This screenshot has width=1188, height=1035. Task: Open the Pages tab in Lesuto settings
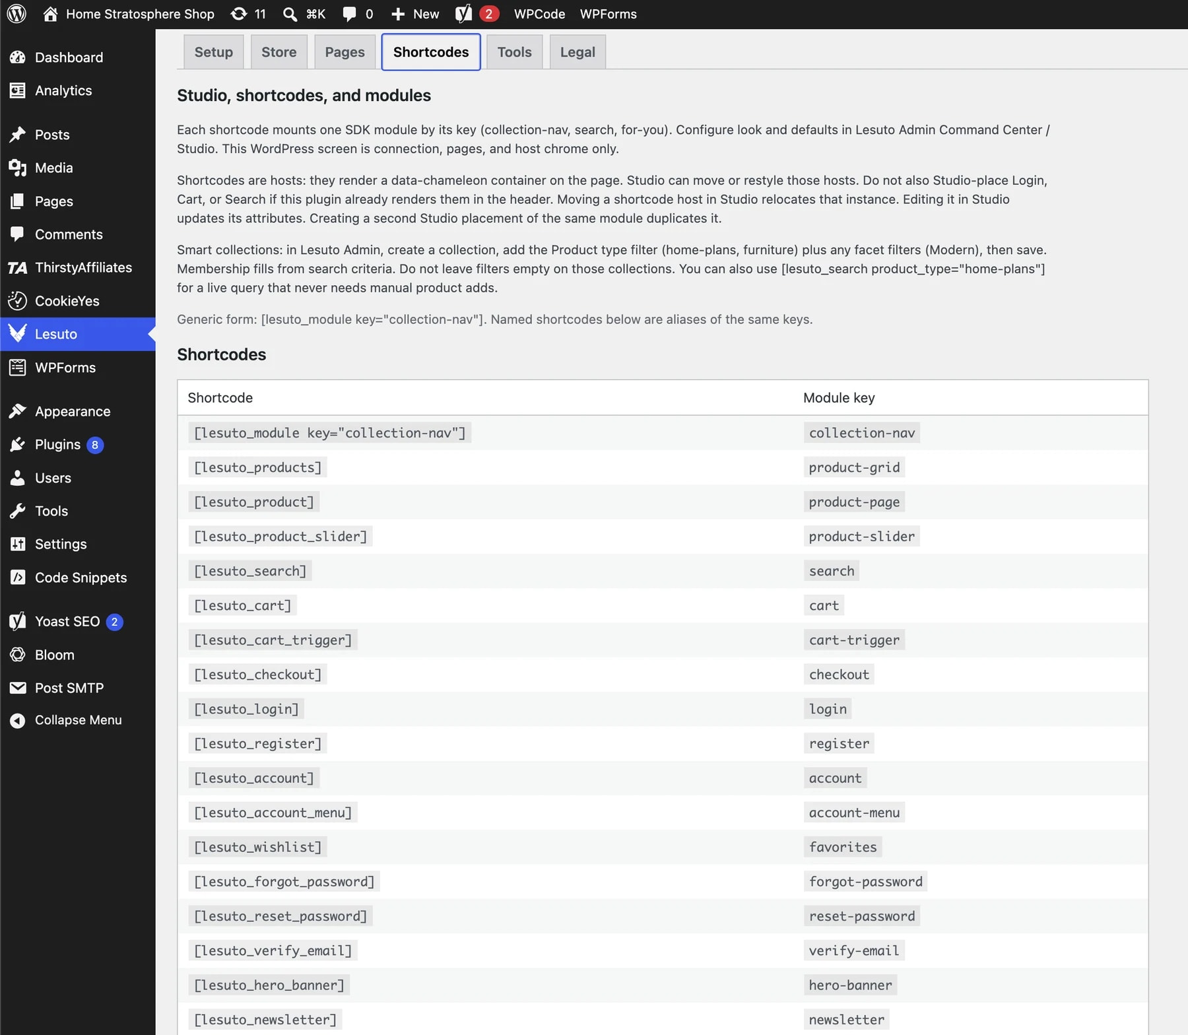(x=345, y=52)
